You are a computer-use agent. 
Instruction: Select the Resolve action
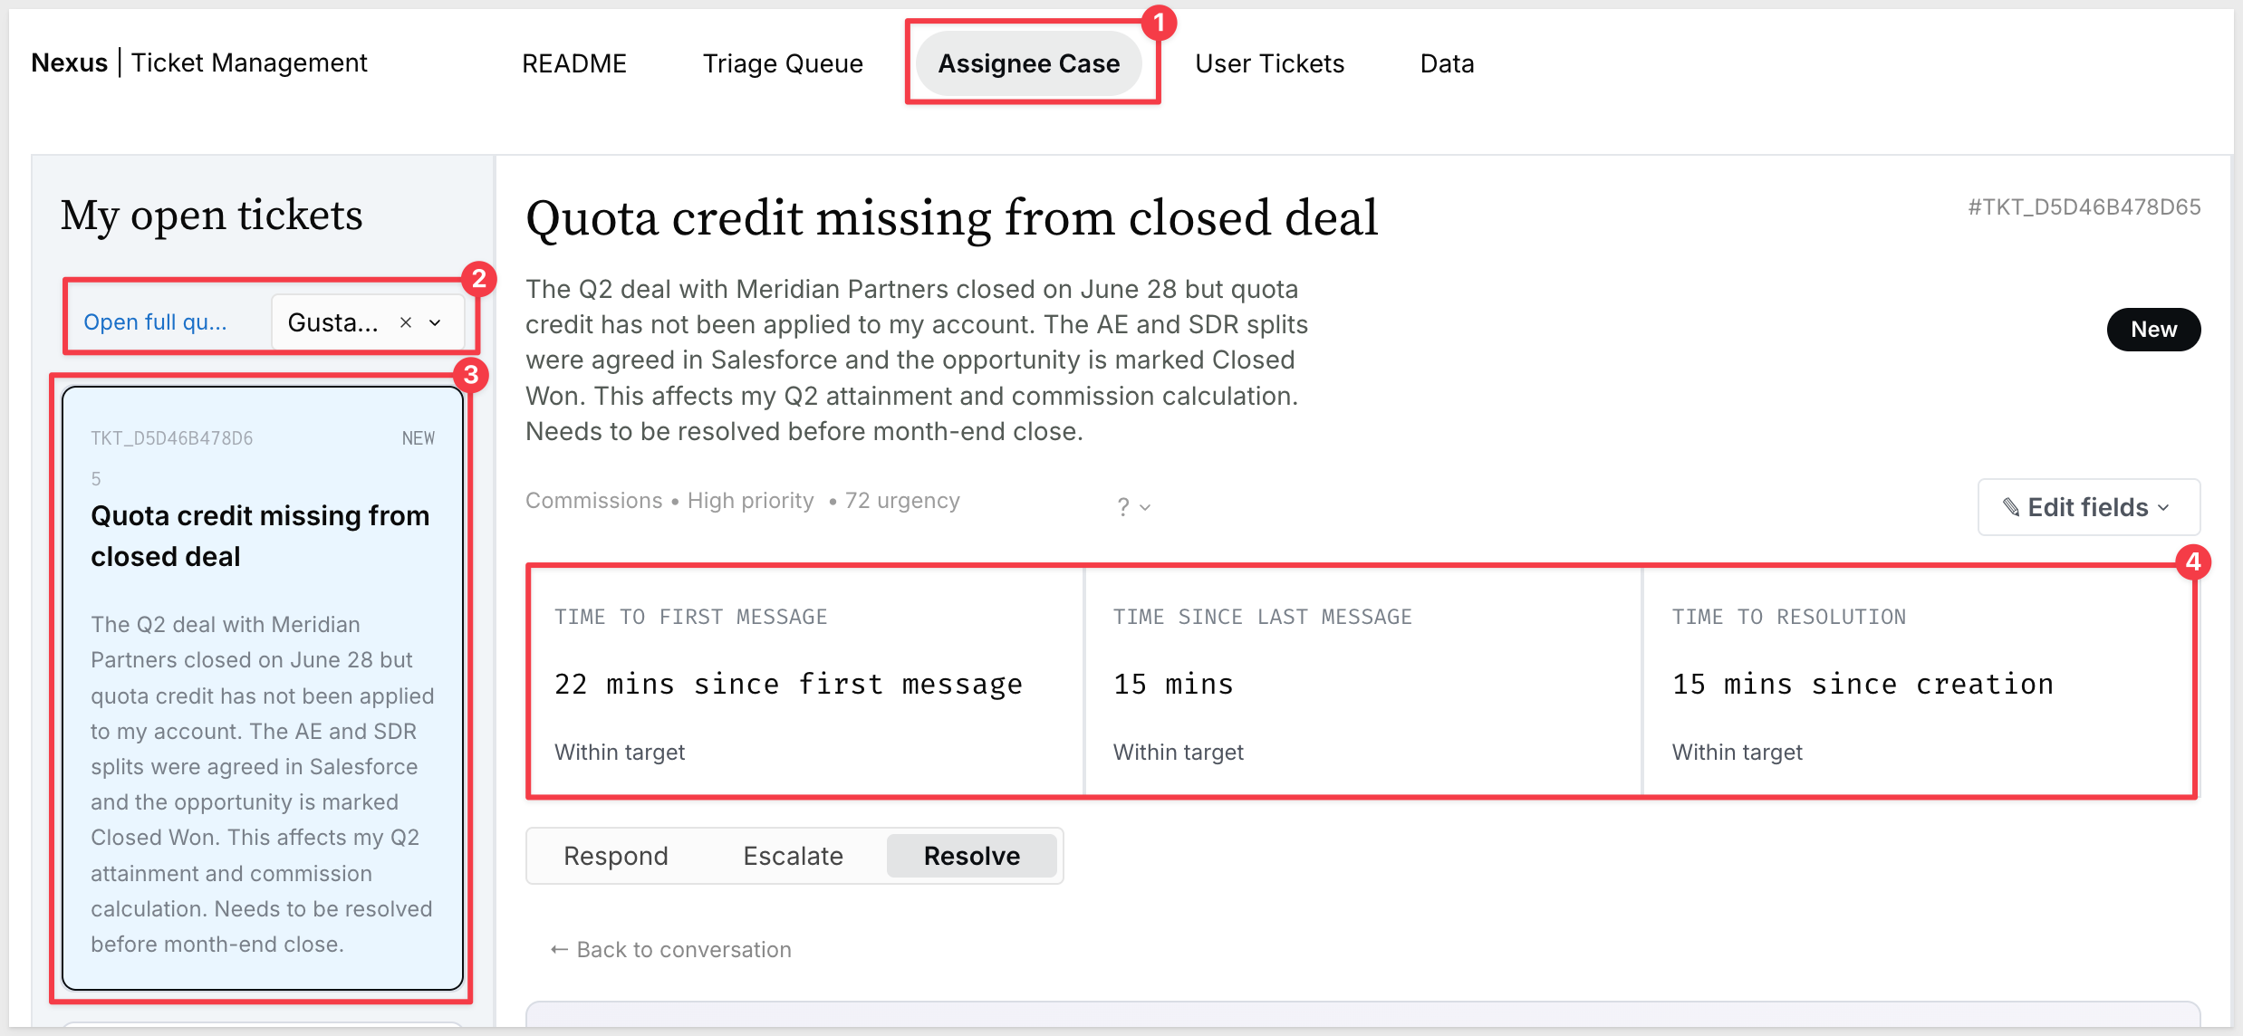tap(972, 856)
